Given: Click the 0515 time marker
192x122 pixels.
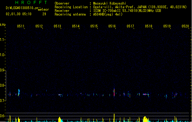Looking at the screenshot, I should 94,26.
